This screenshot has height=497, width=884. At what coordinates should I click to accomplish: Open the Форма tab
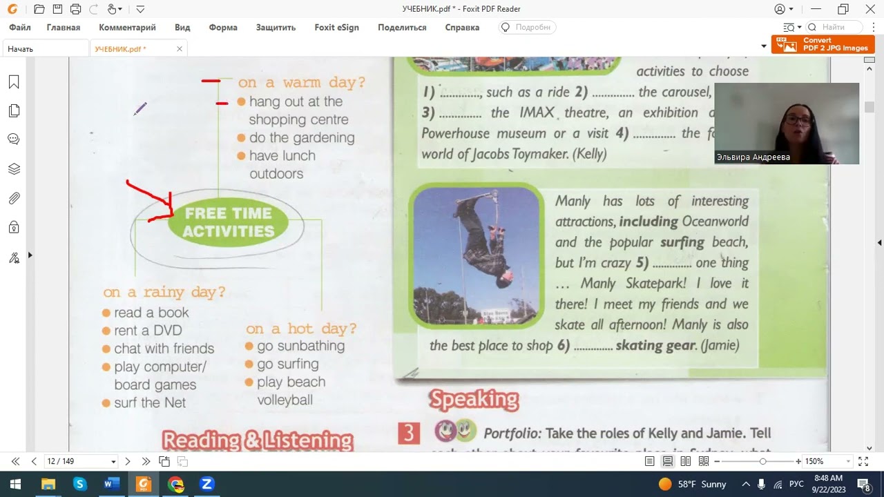click(x=223, y=28)
